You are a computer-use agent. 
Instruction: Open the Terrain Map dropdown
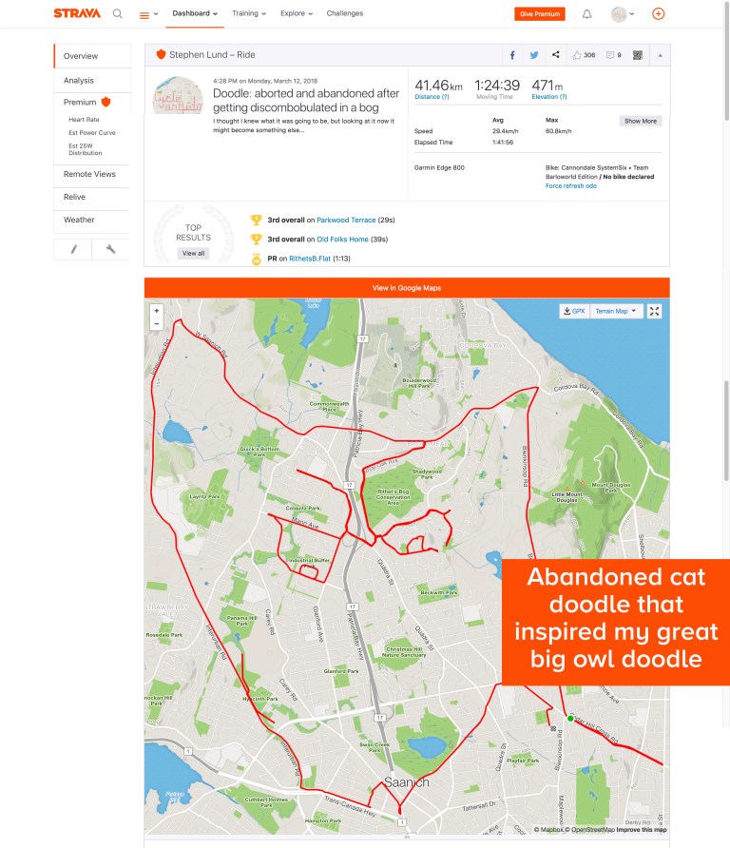[616, 311]
